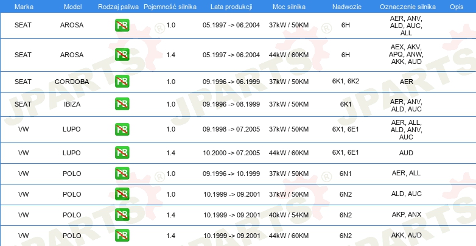476x246 pixels.
Task: Select the body code 6N1
Action: (x=346, y=174)
